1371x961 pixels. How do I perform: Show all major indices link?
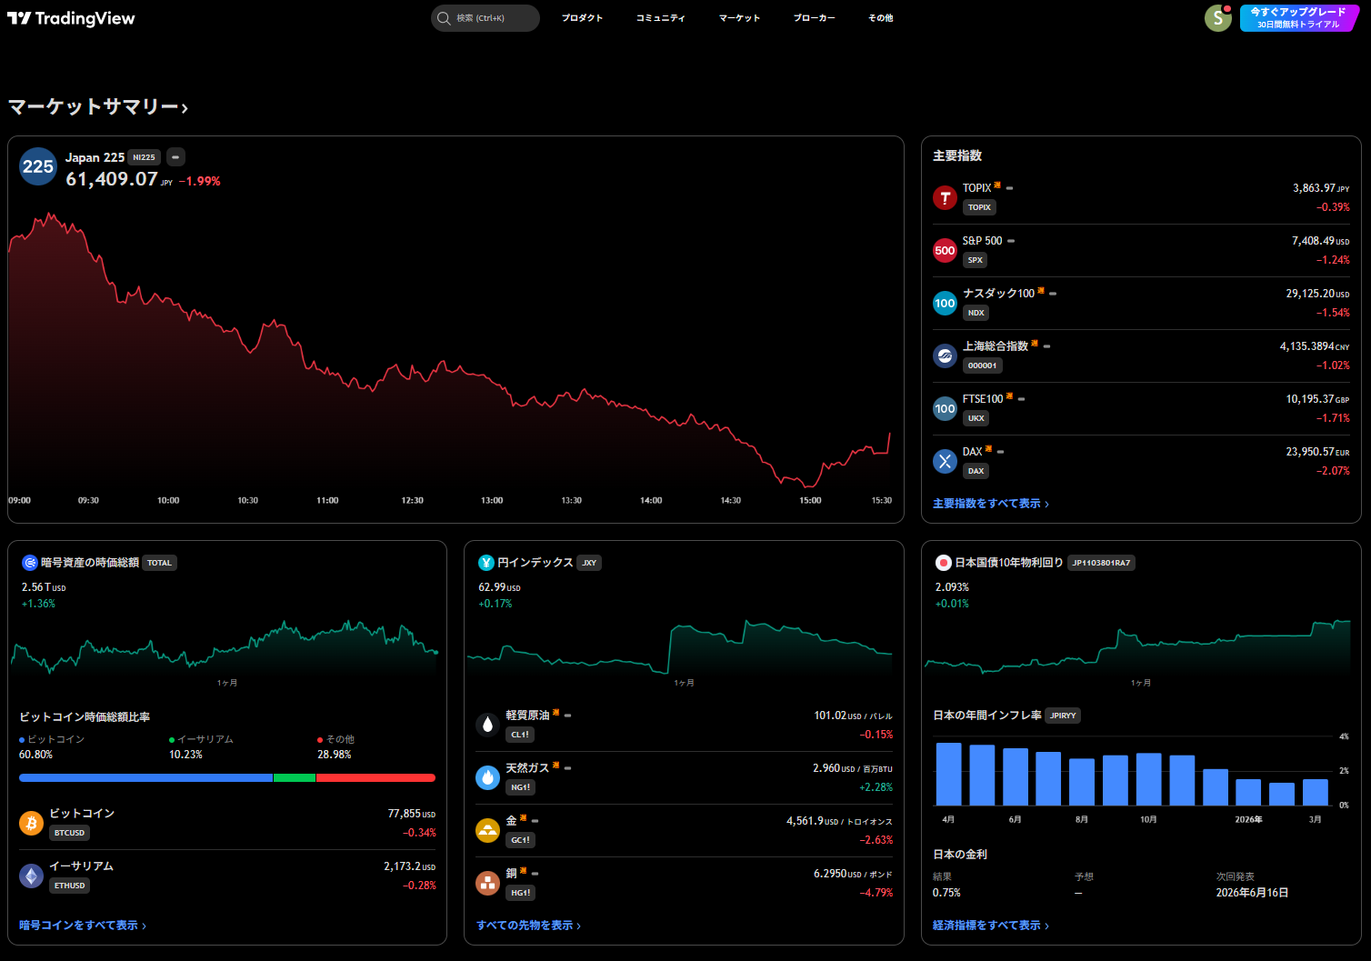[991, 504]
